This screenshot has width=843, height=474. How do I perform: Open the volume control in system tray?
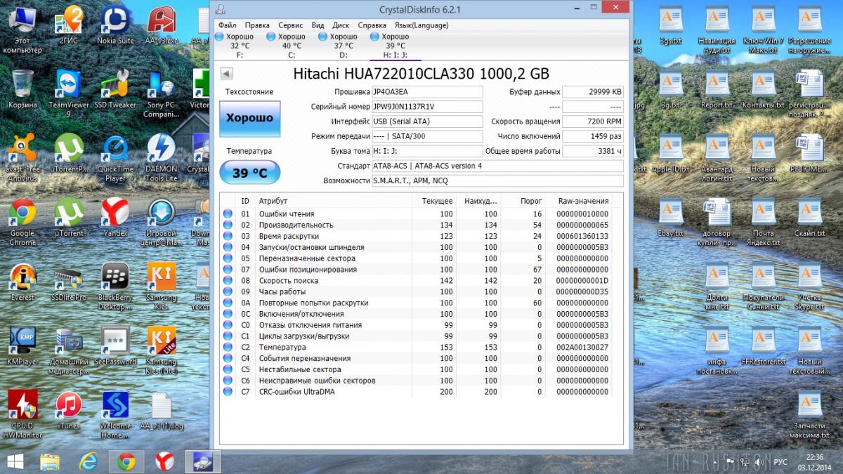point(759,462)
